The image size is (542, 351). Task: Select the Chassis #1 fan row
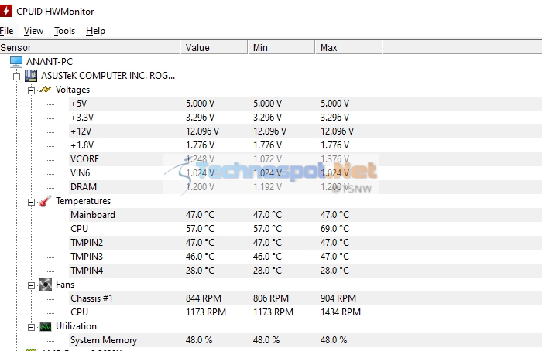[305, 298]
